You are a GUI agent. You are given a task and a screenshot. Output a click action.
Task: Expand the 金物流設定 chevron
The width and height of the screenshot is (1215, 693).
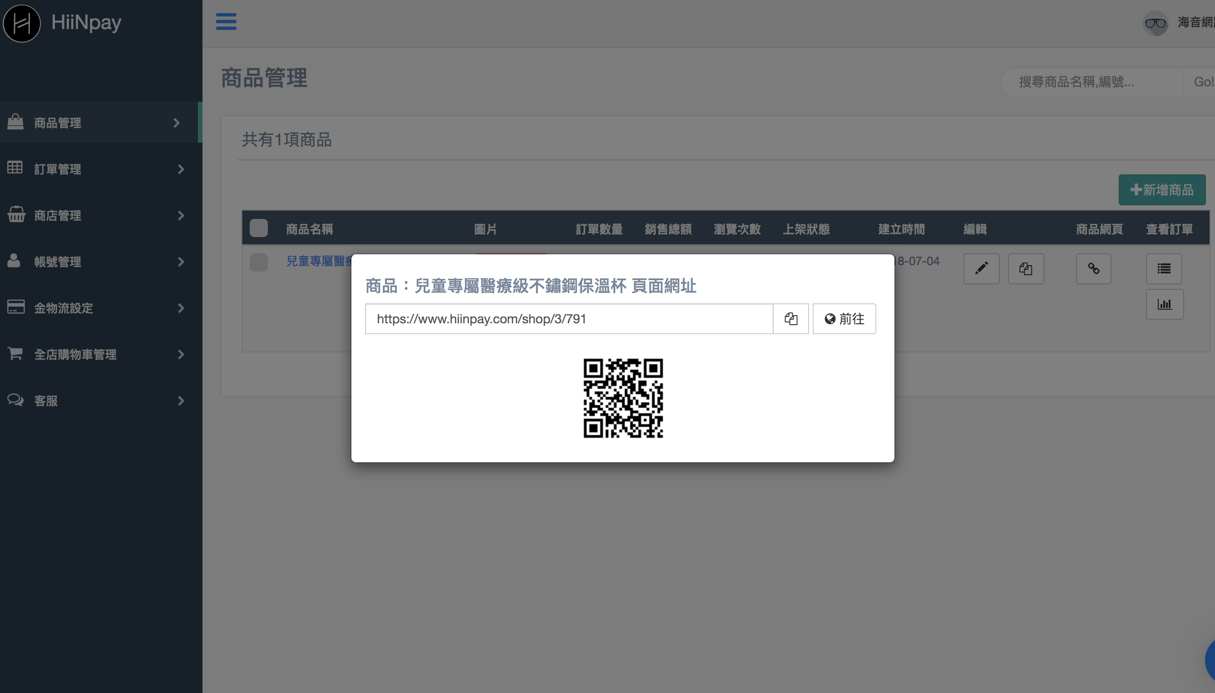(181, 308)
